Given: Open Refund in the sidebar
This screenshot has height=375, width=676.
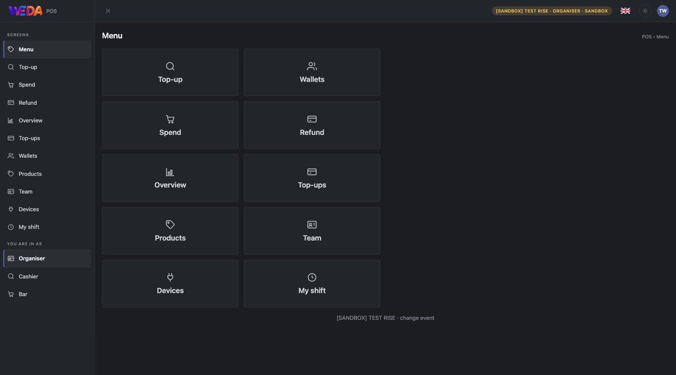Looking at the screenshot, I should tap(47, 103).
